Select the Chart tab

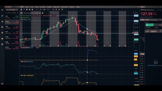click(22, 7)
